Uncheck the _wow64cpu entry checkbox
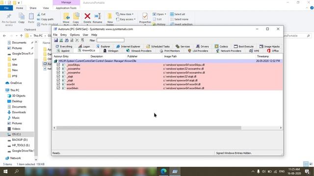The height and width of the screenshot is (176, 314). pos(58,65)
